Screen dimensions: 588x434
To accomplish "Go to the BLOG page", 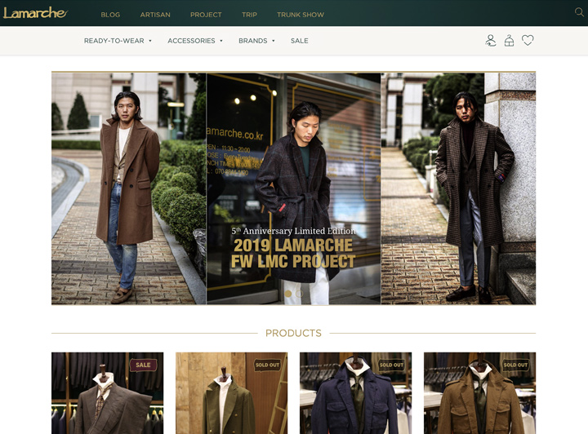I will click(110, 15).
